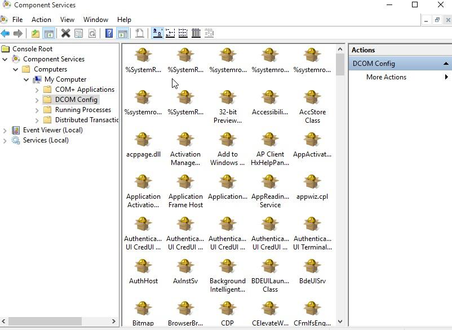Select the Add to Windows item

point(228,149)
